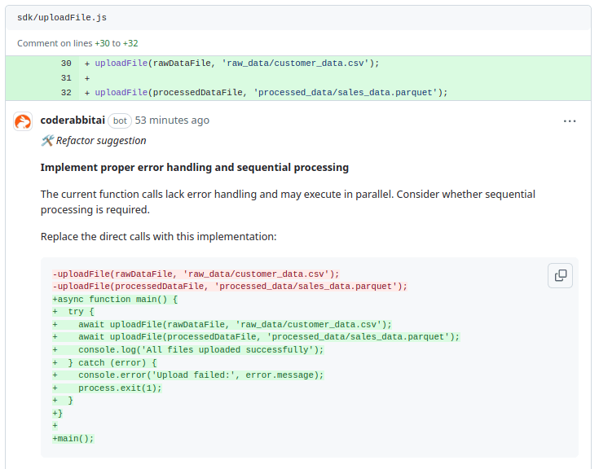The width and height of the screenshot is (599, 469).
Task: Click the 'Implement proper error handling' heading
Action: pyautogui.click(x=195, y=168)
